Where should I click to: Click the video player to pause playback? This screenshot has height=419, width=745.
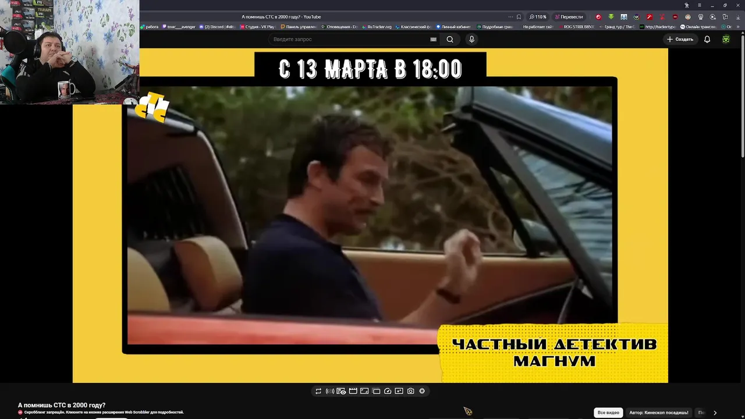pos(370,215)
